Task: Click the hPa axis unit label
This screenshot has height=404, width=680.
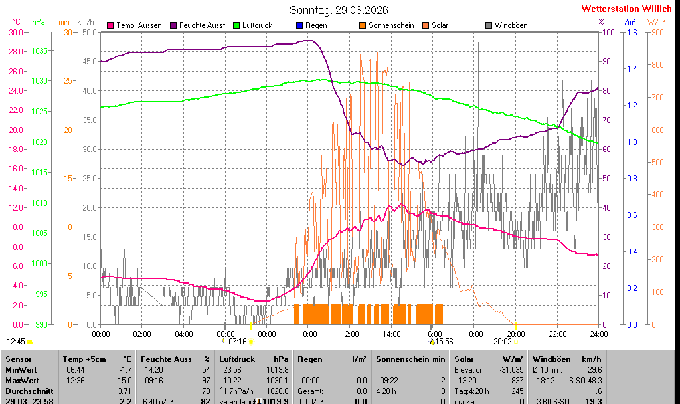Action: coord(39,22)
